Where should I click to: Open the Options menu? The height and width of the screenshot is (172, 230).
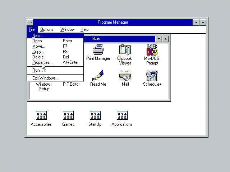(x=47, y=29)
